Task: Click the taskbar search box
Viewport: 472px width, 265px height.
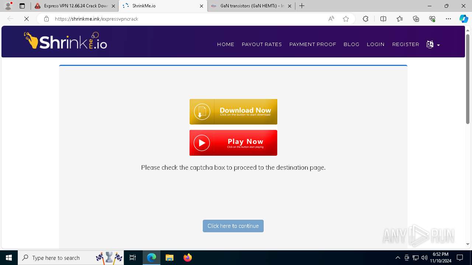Action: [x=71, y=258]
